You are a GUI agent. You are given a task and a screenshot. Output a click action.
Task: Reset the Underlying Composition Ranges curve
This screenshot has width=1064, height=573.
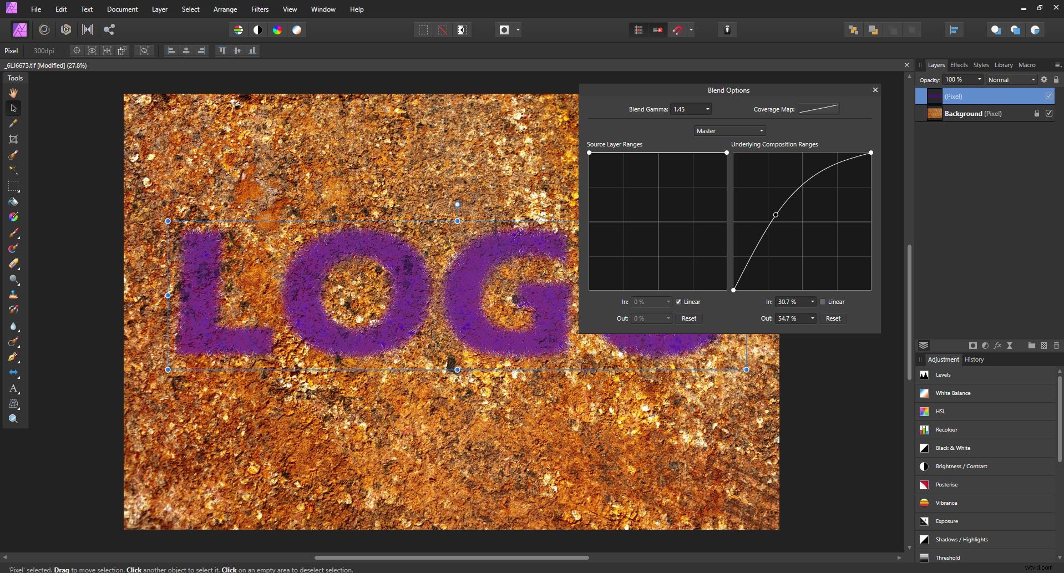833,318
